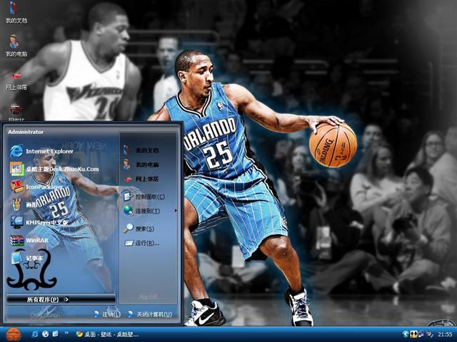Expand 所有程序(P) all programs list

point(61,299)
